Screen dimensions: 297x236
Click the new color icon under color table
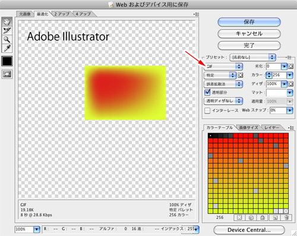point(275,218)
